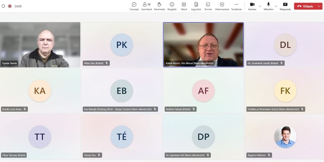Select Regőczi Márton's profile photo tile
324x162 pixels.
point(285,137)
